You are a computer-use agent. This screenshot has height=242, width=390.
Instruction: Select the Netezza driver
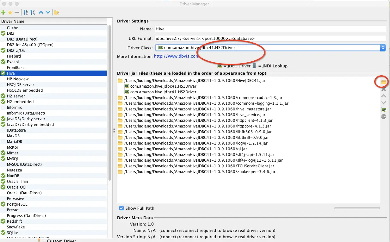[x=54, y=170]
